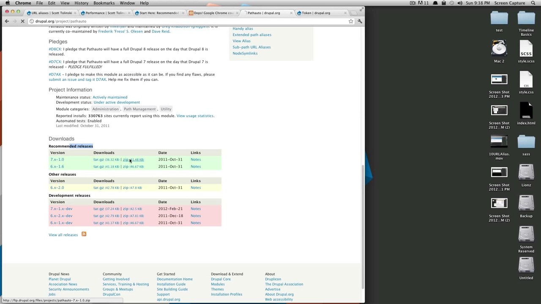Click View usage statistics link

195,116
